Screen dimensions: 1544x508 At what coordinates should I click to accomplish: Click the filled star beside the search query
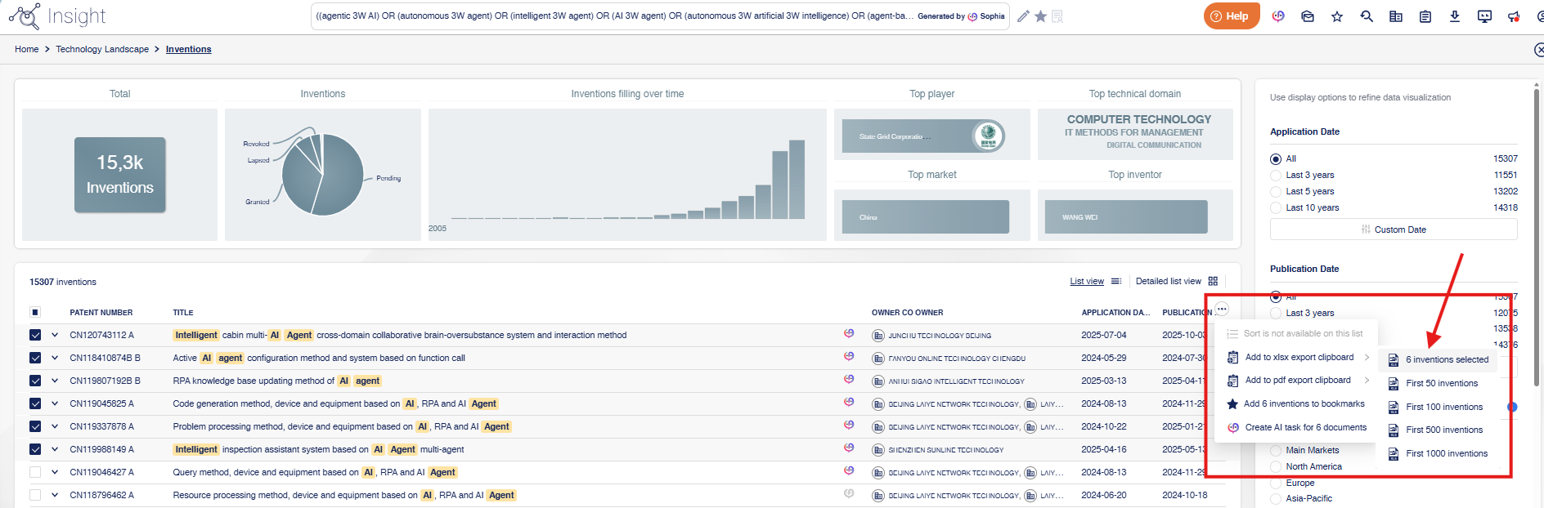[1040, 16]
